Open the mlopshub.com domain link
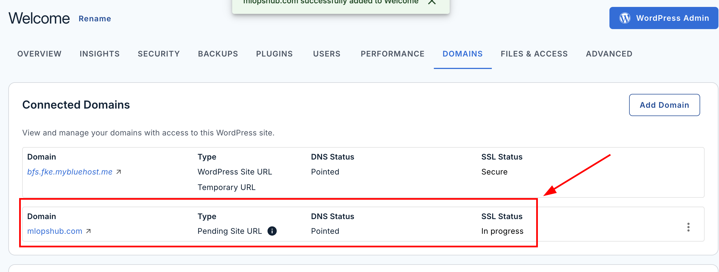The image size is (719, 272). click(55, 231)
